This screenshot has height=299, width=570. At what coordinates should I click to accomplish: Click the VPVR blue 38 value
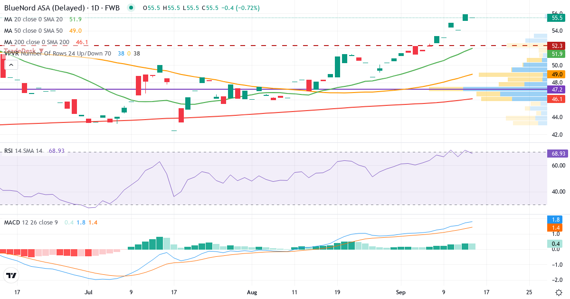click(x=121, y=54)
